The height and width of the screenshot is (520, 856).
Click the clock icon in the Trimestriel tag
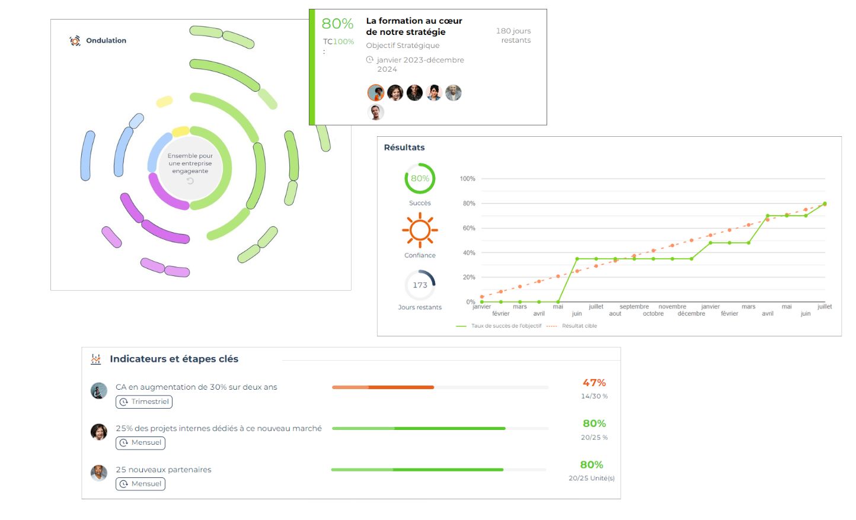pyautogui.click(x=124, y=402)
